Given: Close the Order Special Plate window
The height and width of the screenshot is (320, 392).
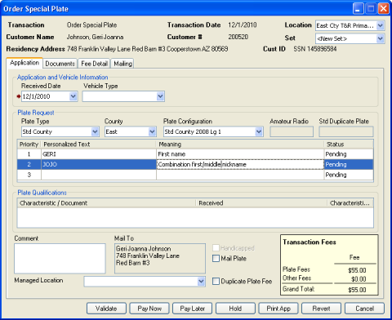Looking at the screenshot, I should [x=384, y=8].
